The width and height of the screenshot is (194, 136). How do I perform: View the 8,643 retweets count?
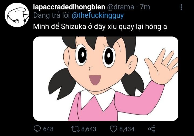tap(89, 129)
